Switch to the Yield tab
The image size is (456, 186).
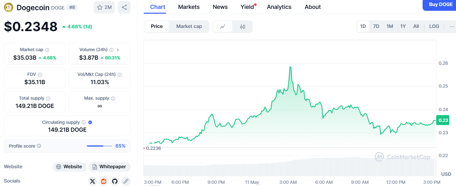248,7
